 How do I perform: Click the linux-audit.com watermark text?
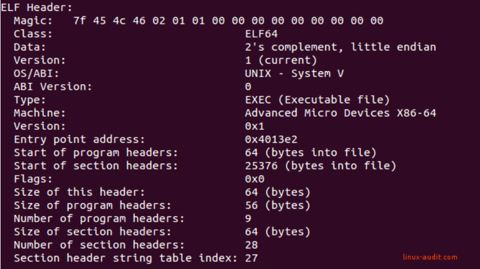(430, 257)
